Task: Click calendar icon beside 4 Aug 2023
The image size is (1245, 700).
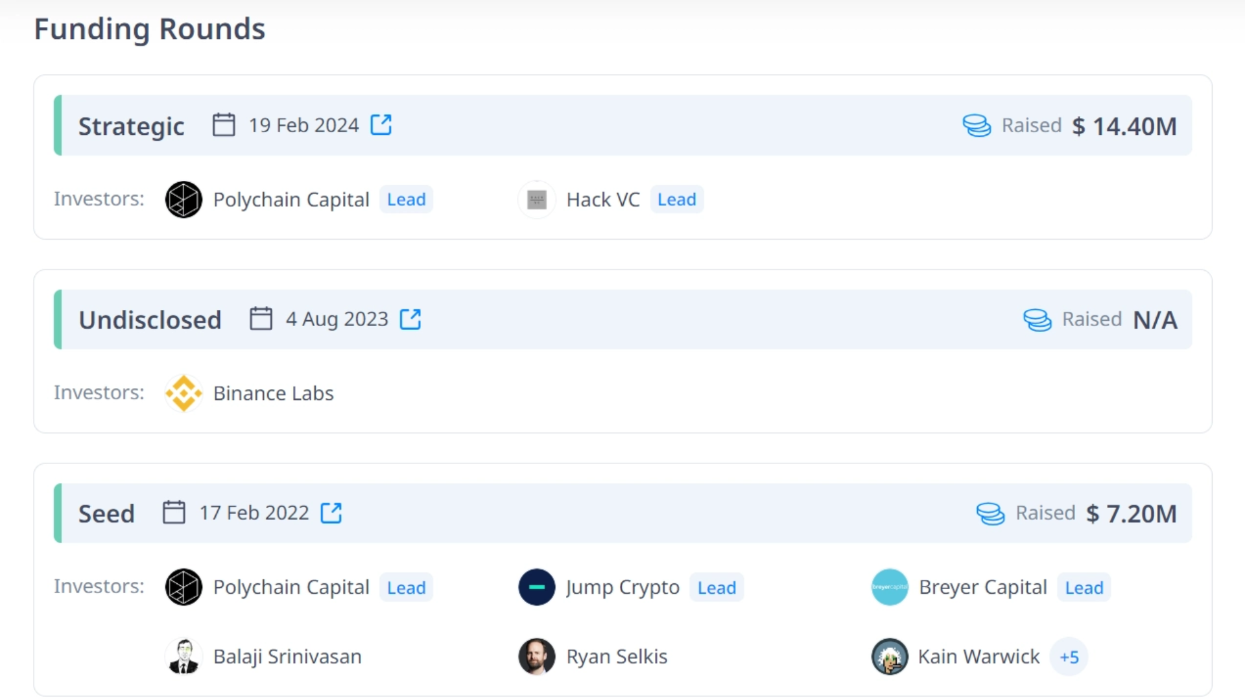Action: [261, 318]
